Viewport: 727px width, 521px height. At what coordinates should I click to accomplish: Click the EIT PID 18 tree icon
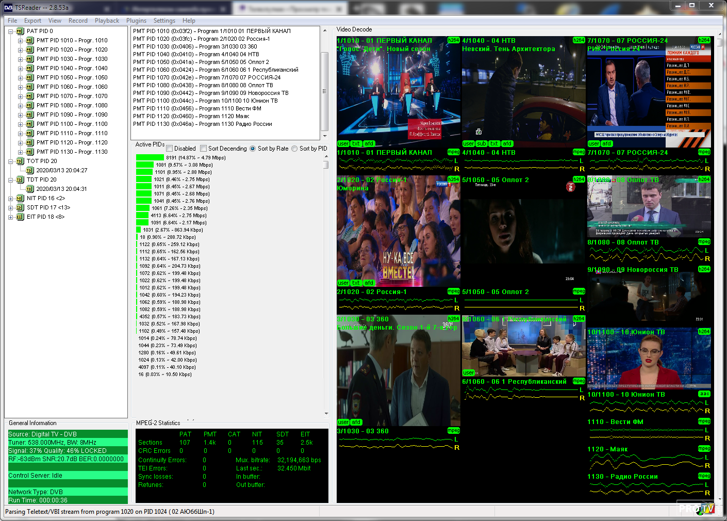tap(20, 217)
